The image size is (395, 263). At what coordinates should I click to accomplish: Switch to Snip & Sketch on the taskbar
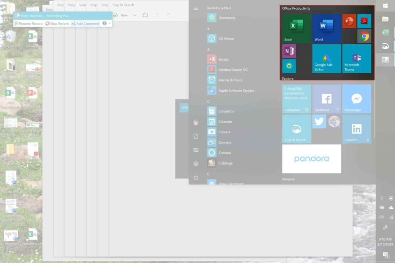385,46
